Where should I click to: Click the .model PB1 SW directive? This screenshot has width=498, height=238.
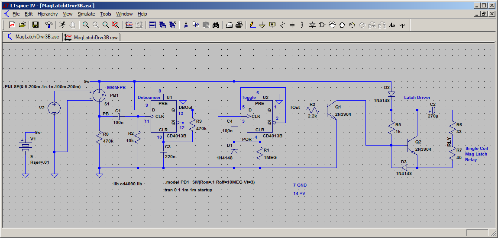point(210,183)
